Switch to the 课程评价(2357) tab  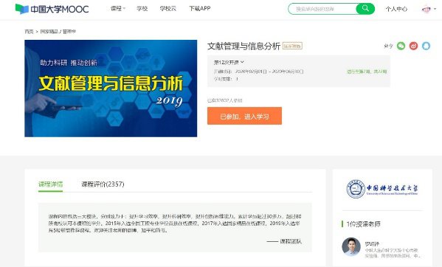pyautogui.click(x=103, y=184)
